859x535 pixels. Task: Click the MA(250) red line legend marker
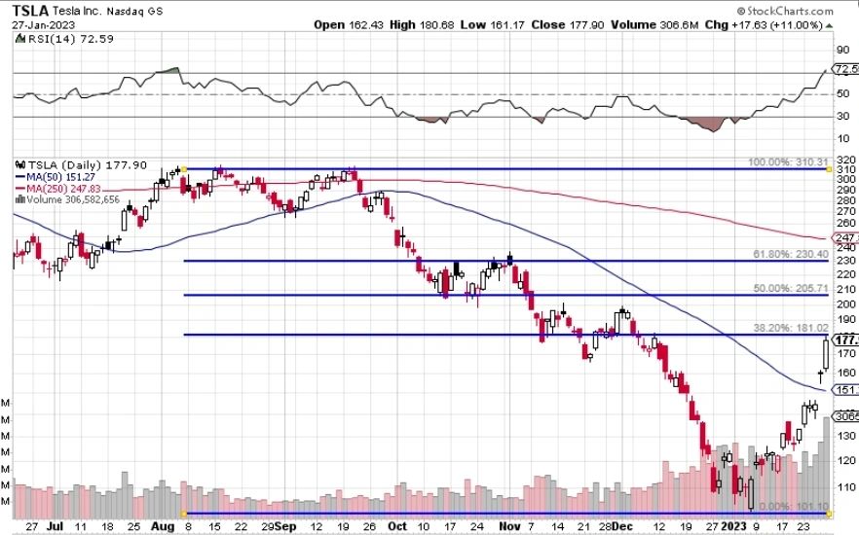pos(20,189)
